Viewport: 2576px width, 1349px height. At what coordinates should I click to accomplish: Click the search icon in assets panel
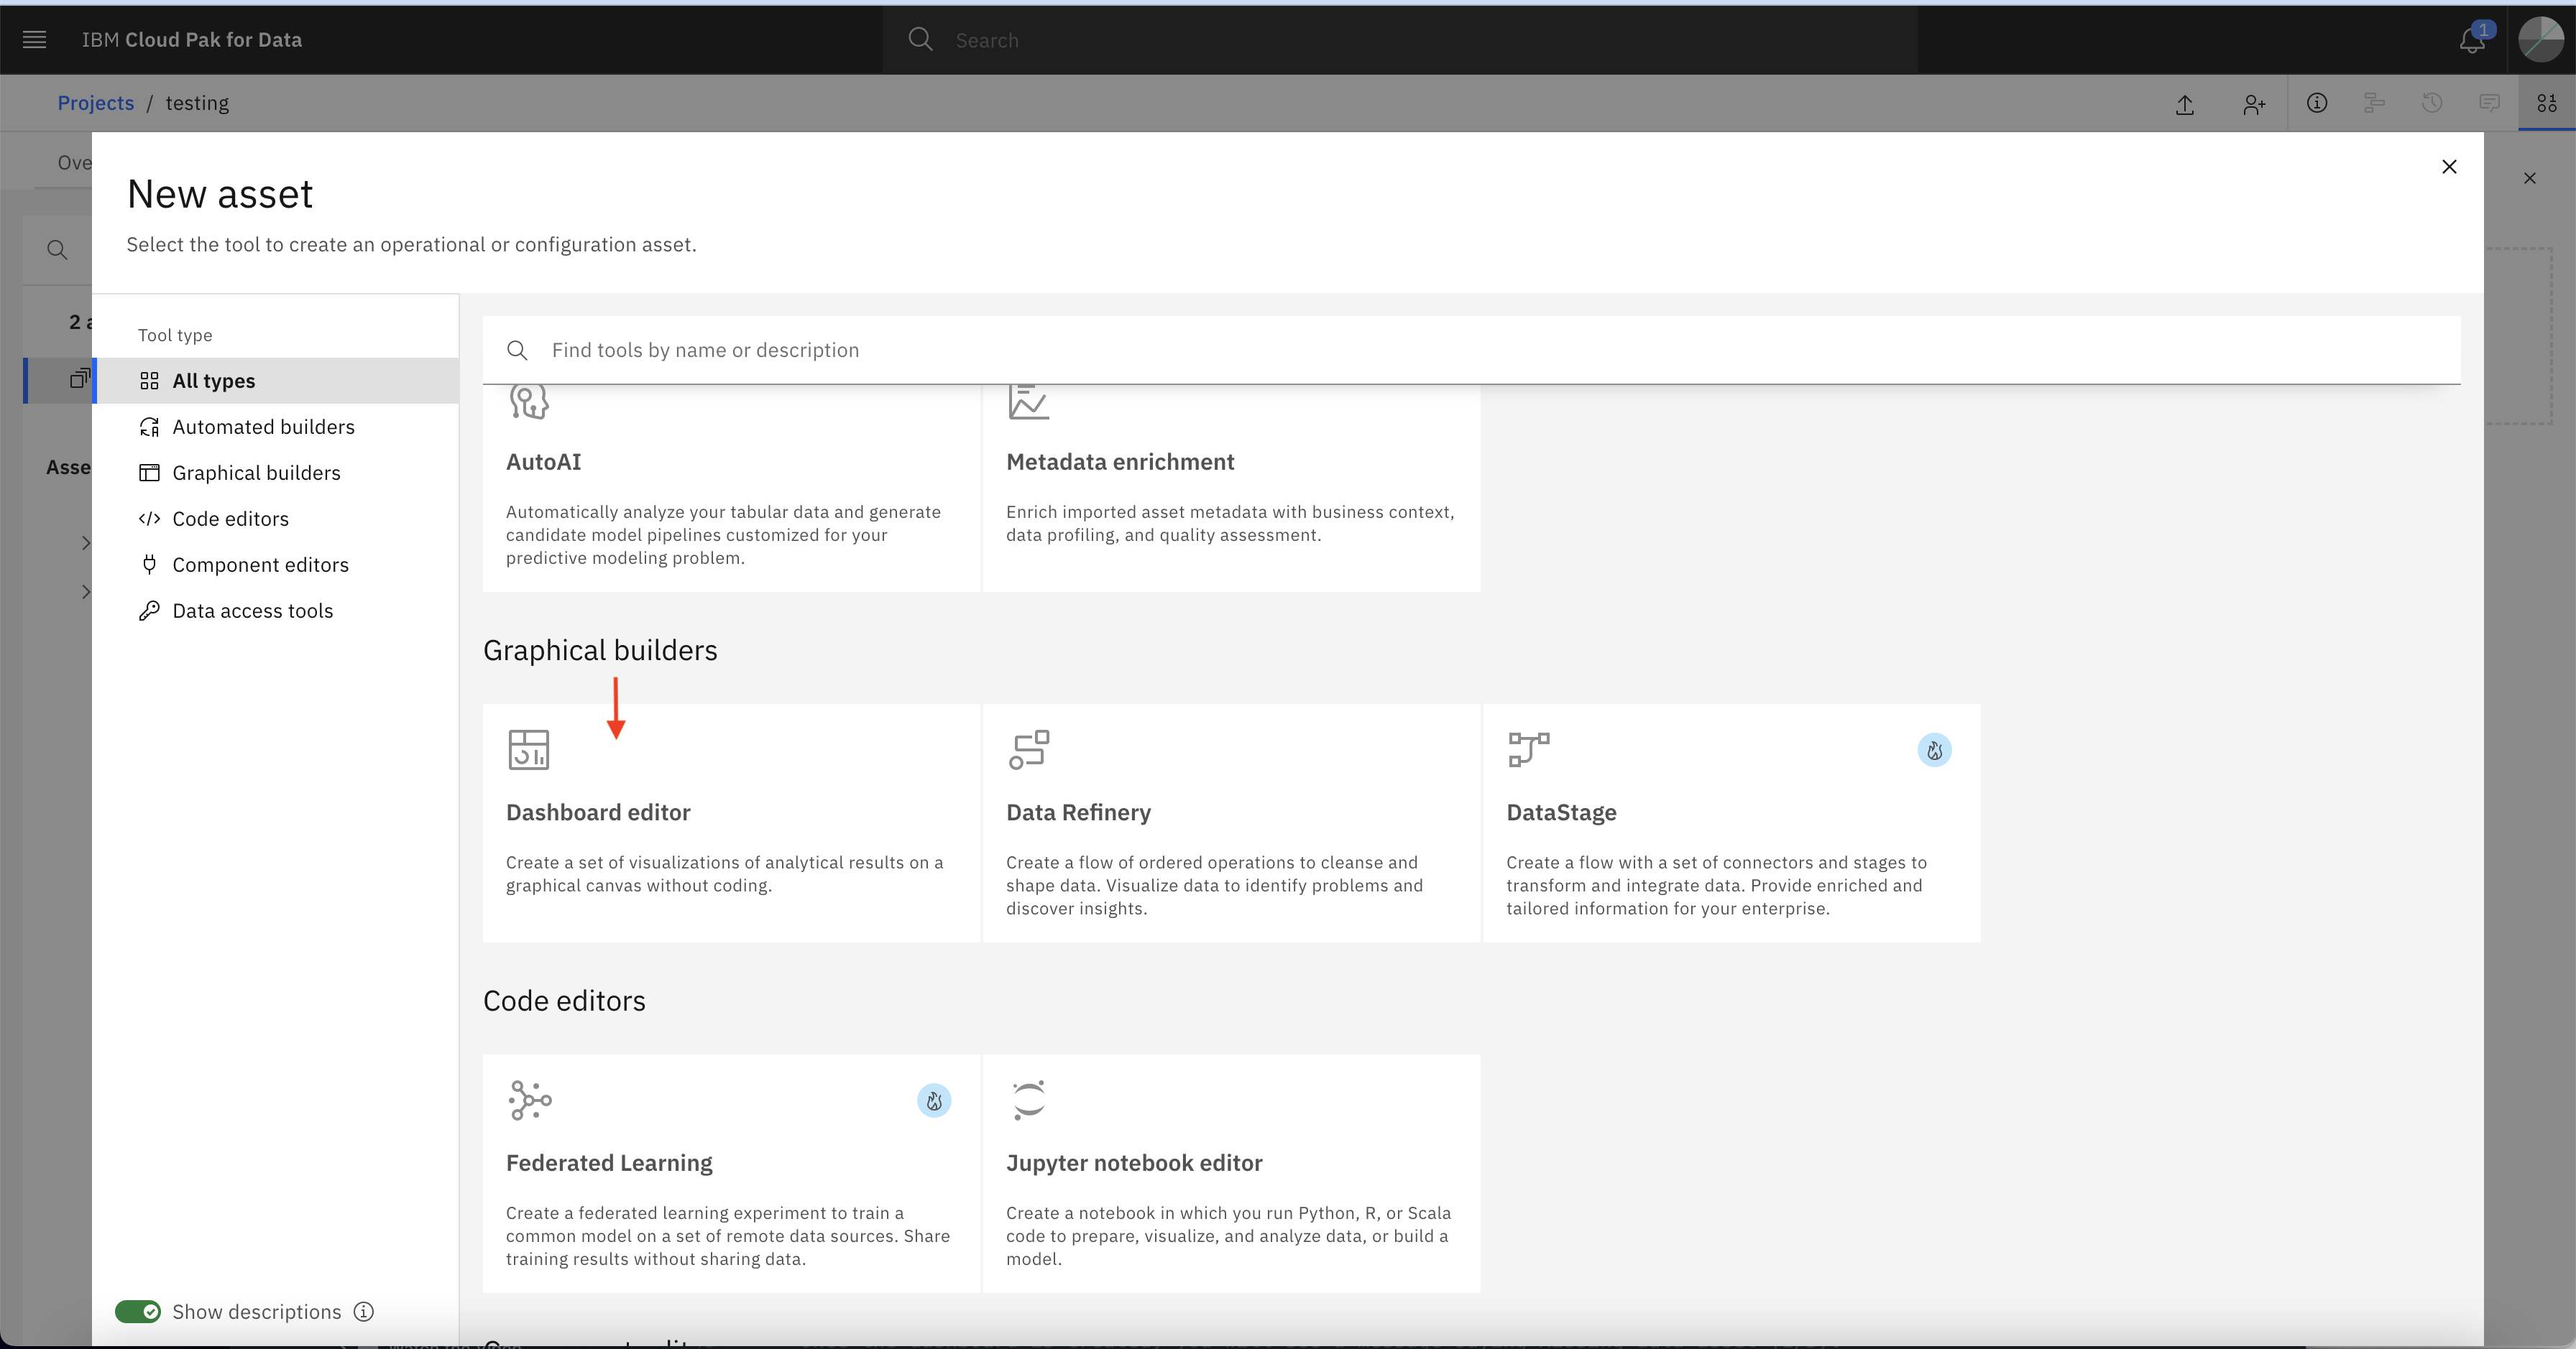point(58,250)
